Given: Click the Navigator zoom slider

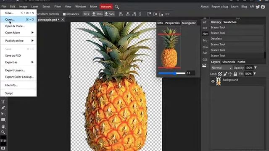Looking at the screenshot, I should pyautogui.click(x=172, y=73).
